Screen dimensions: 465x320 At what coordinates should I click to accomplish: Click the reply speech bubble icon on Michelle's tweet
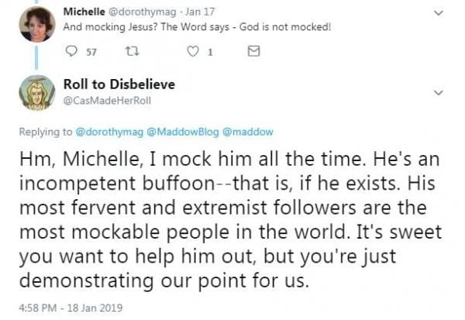coord(71,51)
